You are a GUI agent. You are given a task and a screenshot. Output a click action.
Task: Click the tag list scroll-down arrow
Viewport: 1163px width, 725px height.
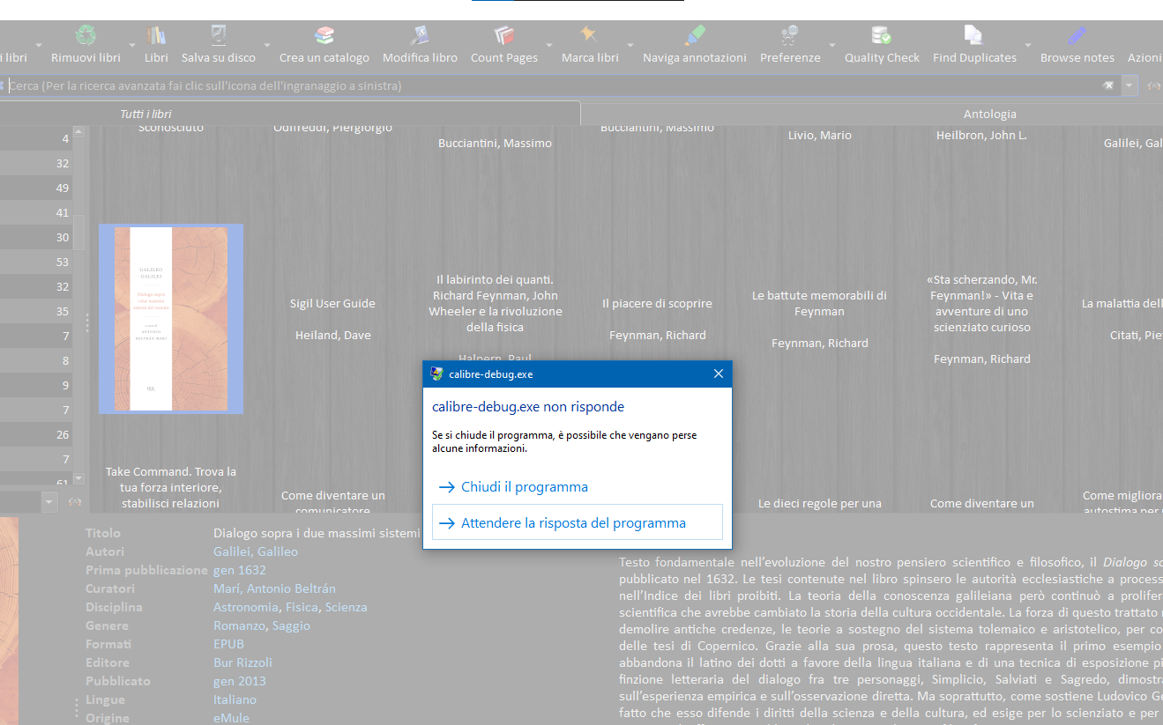pyautogui.click(x=78, y=478)
